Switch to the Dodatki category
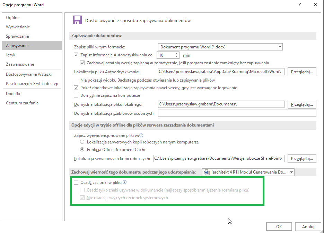 click(32, 94)
